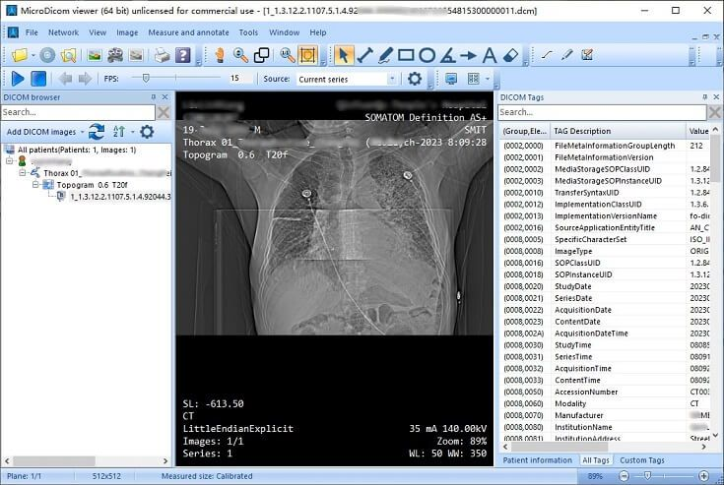
Task: Click the refresh arrows icon in browser
Action: point(97,132)
